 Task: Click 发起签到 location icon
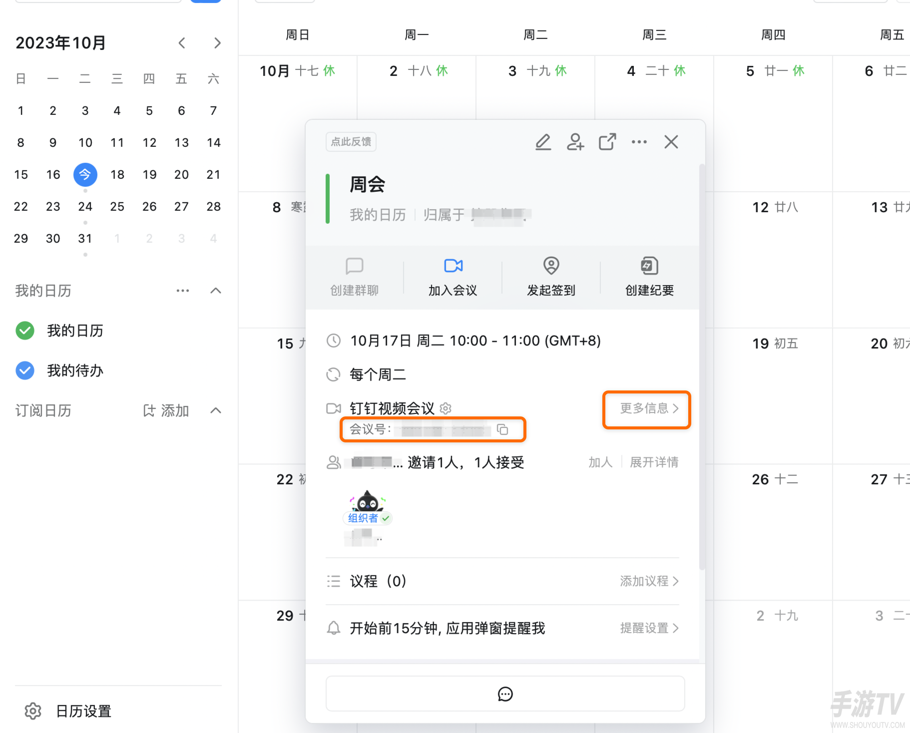[551, 266]
